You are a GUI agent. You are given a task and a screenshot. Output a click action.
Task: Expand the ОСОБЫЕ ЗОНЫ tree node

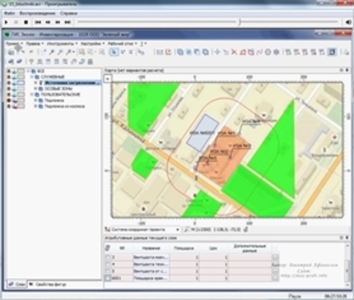35,89
